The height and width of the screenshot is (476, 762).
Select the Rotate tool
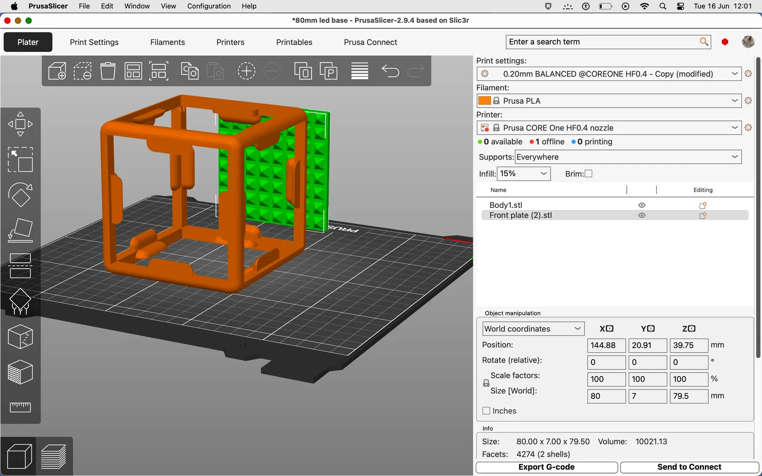(20, 195)
